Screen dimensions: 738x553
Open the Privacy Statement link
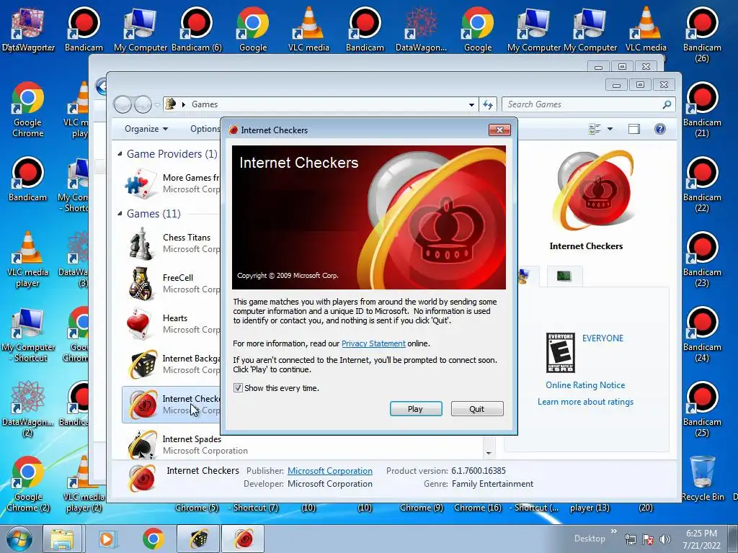(373, 343)
